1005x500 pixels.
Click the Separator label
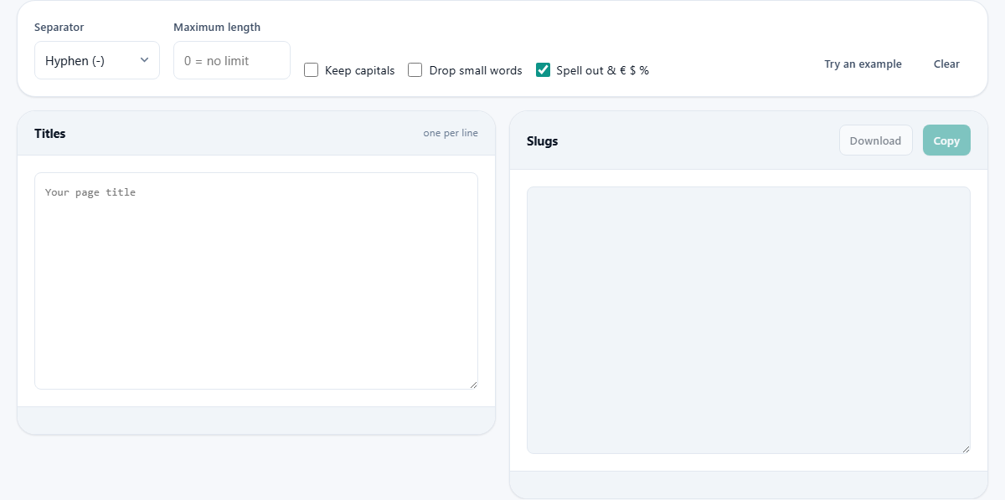(x=59, y=27)
